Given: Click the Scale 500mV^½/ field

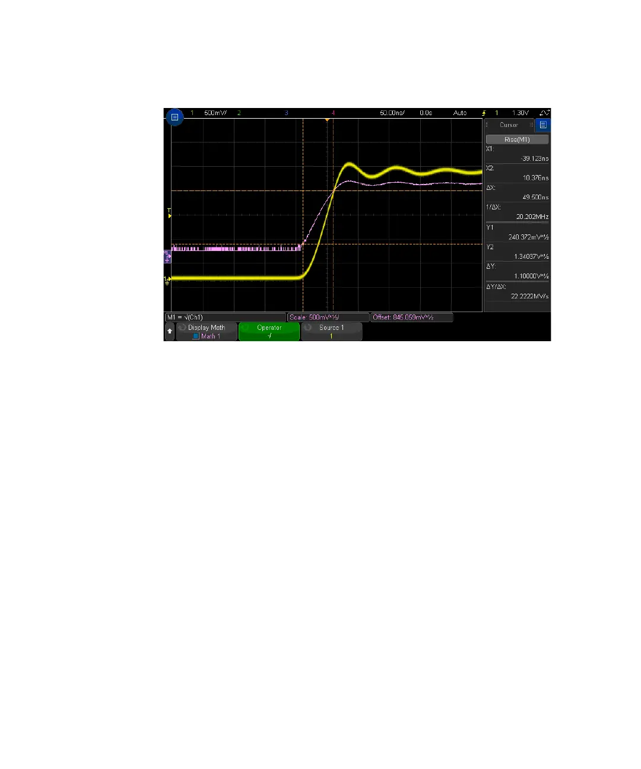Looking at the screenshot, I should [x=328, y=317].
